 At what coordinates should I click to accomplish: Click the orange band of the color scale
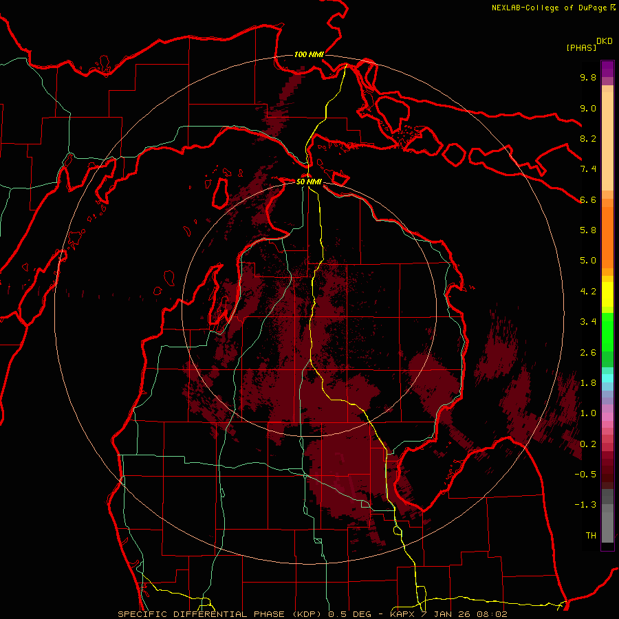pyautogui.click(x=607, y=238)
